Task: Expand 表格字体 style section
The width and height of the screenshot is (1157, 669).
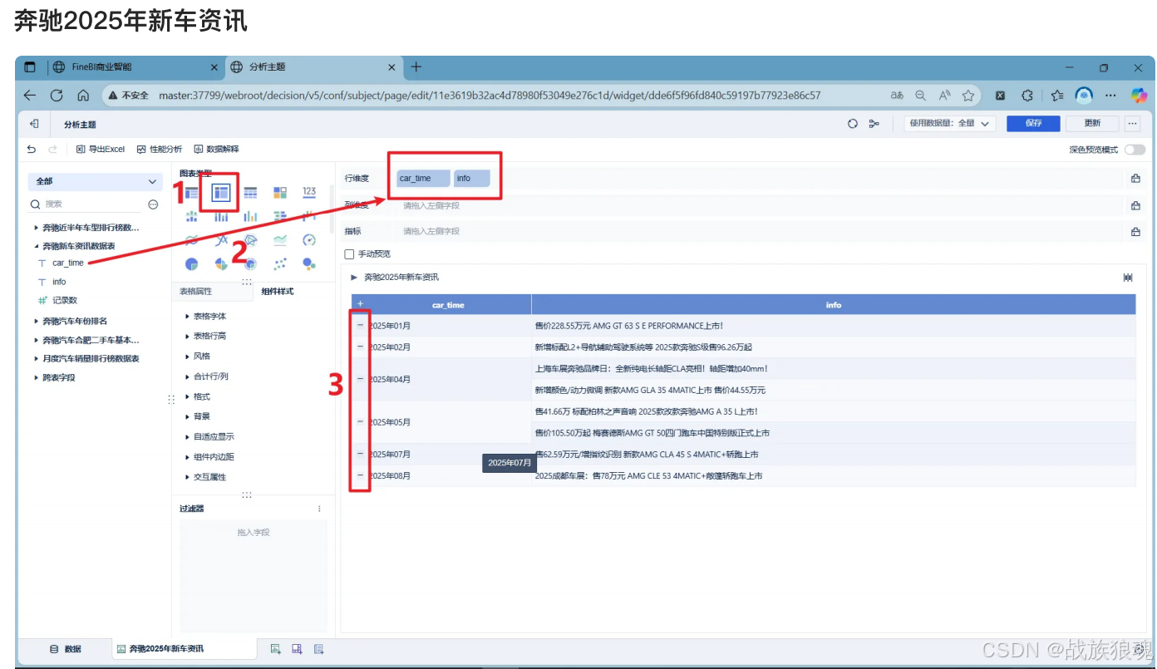Action: point(187,317)
